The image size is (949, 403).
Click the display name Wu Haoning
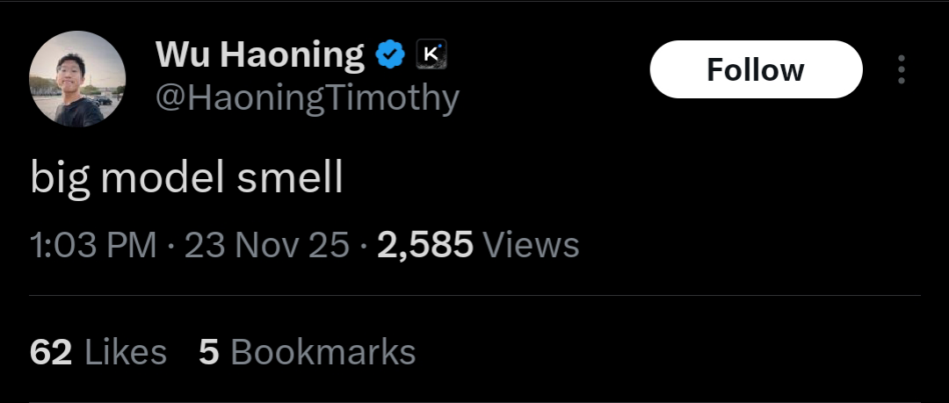coord(259,55)
